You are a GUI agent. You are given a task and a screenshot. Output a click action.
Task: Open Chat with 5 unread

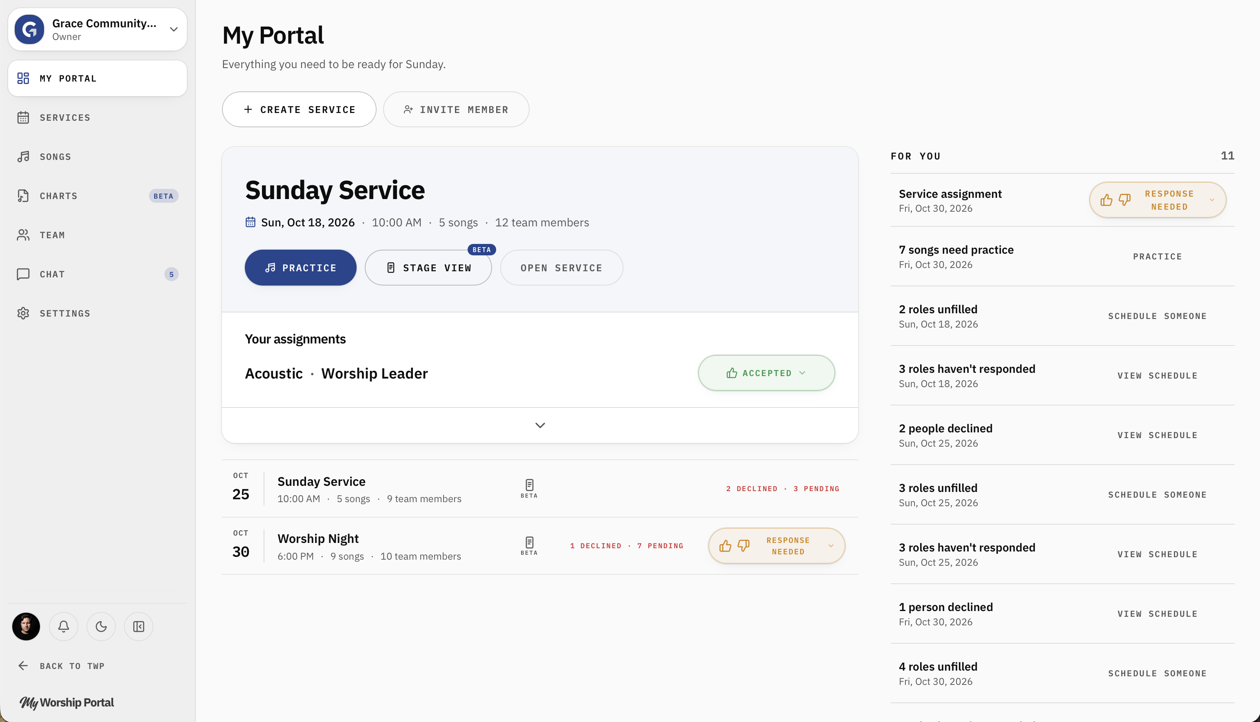98,274
